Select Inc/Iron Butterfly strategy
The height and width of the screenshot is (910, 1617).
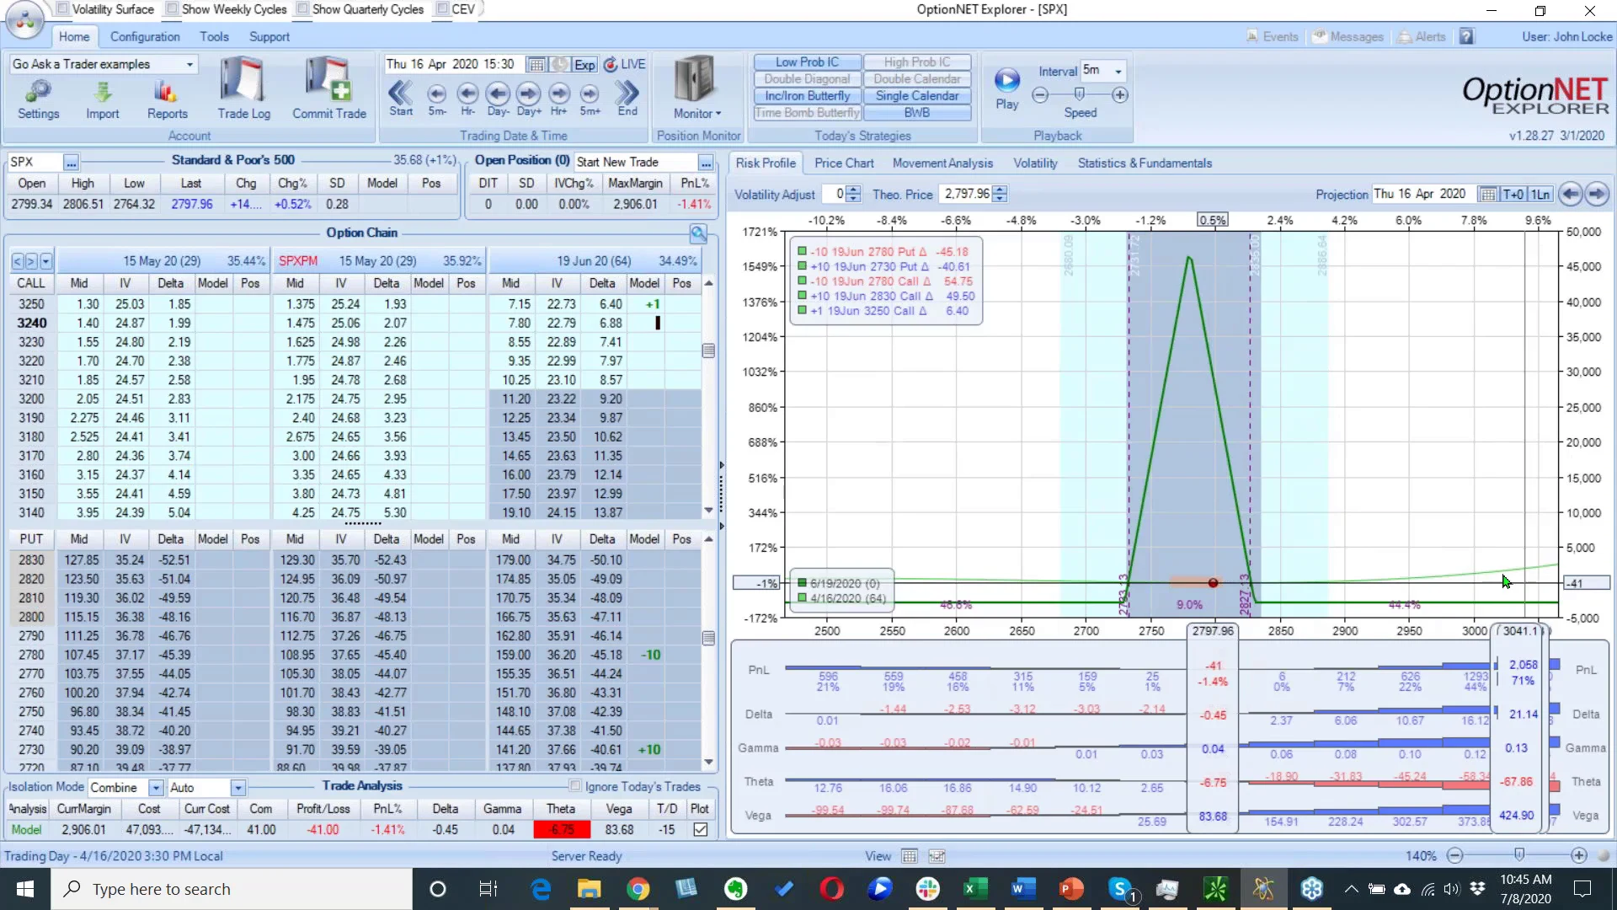click(807, 96)
